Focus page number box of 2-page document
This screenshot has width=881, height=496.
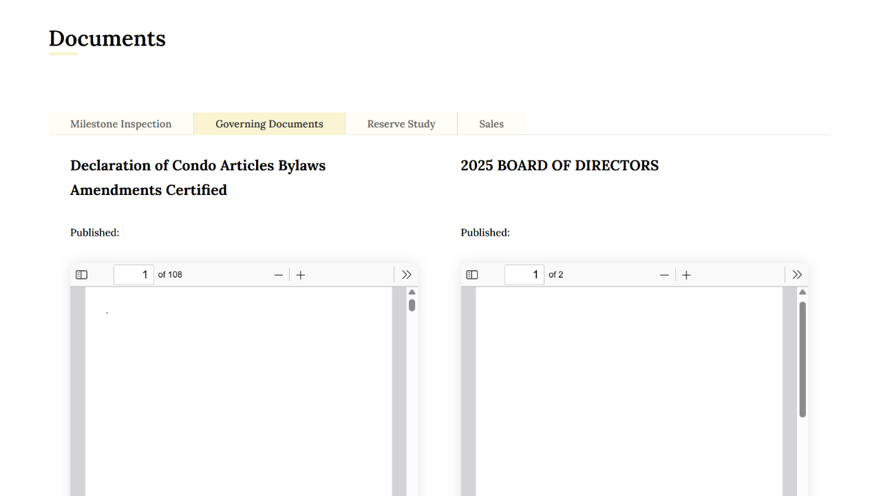[x=524, y=275]
